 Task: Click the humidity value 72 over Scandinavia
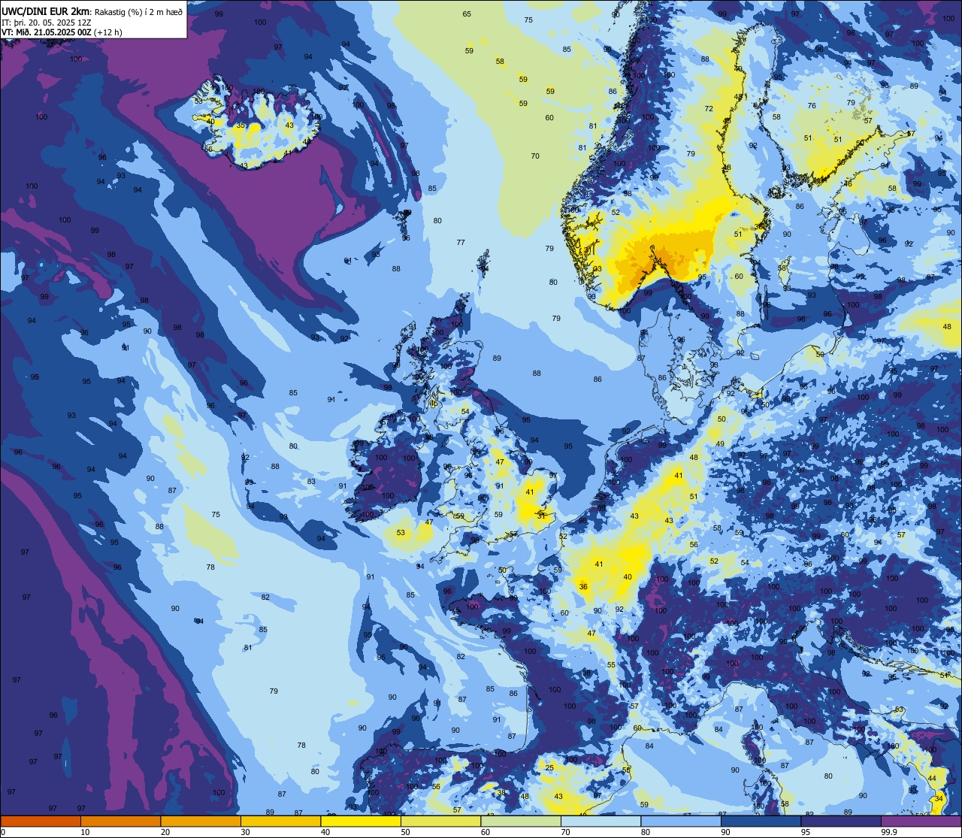pyautogui.click(x=709, y=109)
